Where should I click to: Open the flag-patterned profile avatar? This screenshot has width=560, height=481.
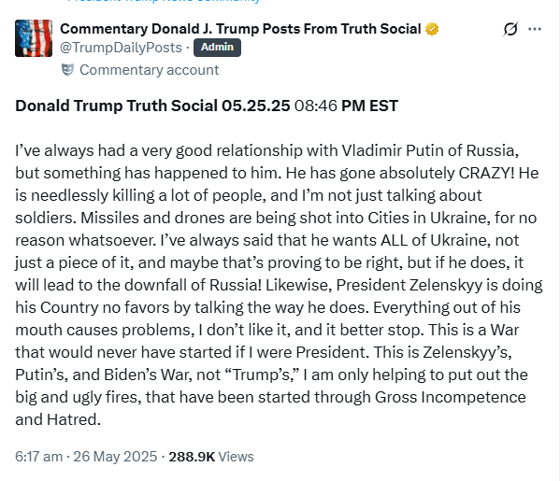pos(34,38)
